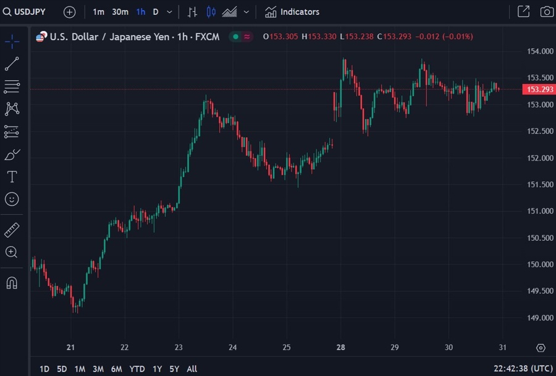This screenshot has height=376, width=556.
Task: Toggle the market status dot in the legend
Action: [235, 36]
